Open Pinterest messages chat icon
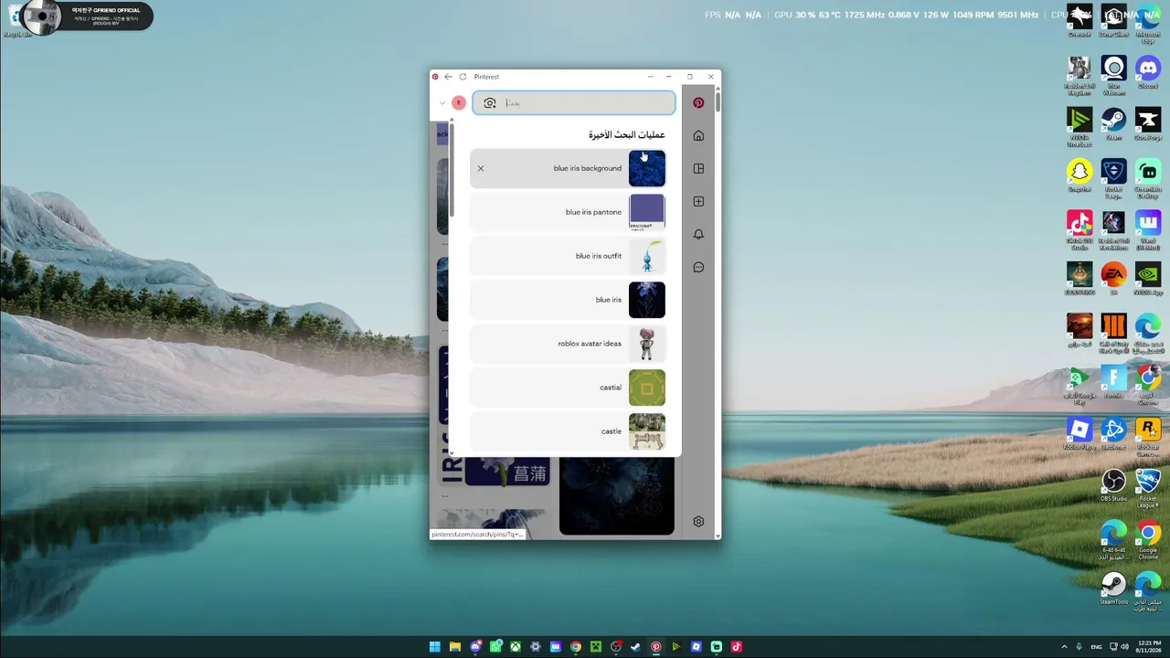1170x658 pixels. click(698, 268)
